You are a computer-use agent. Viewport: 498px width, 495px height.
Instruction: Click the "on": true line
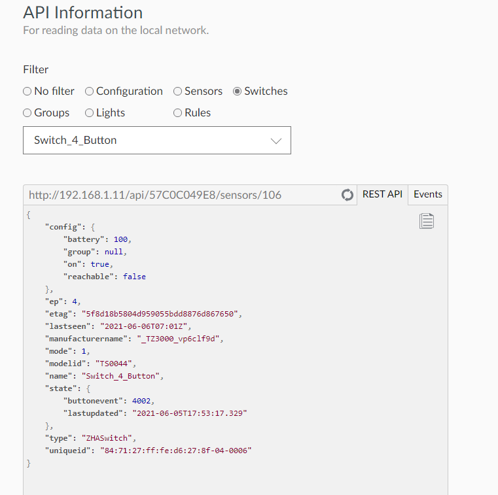click(88, 264)
